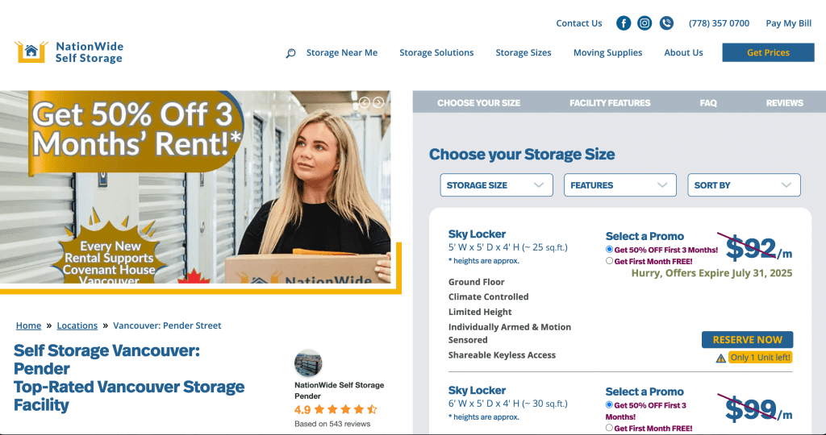Switch to FAQ tab
The image size is (826, 435).
click(708, 103)
